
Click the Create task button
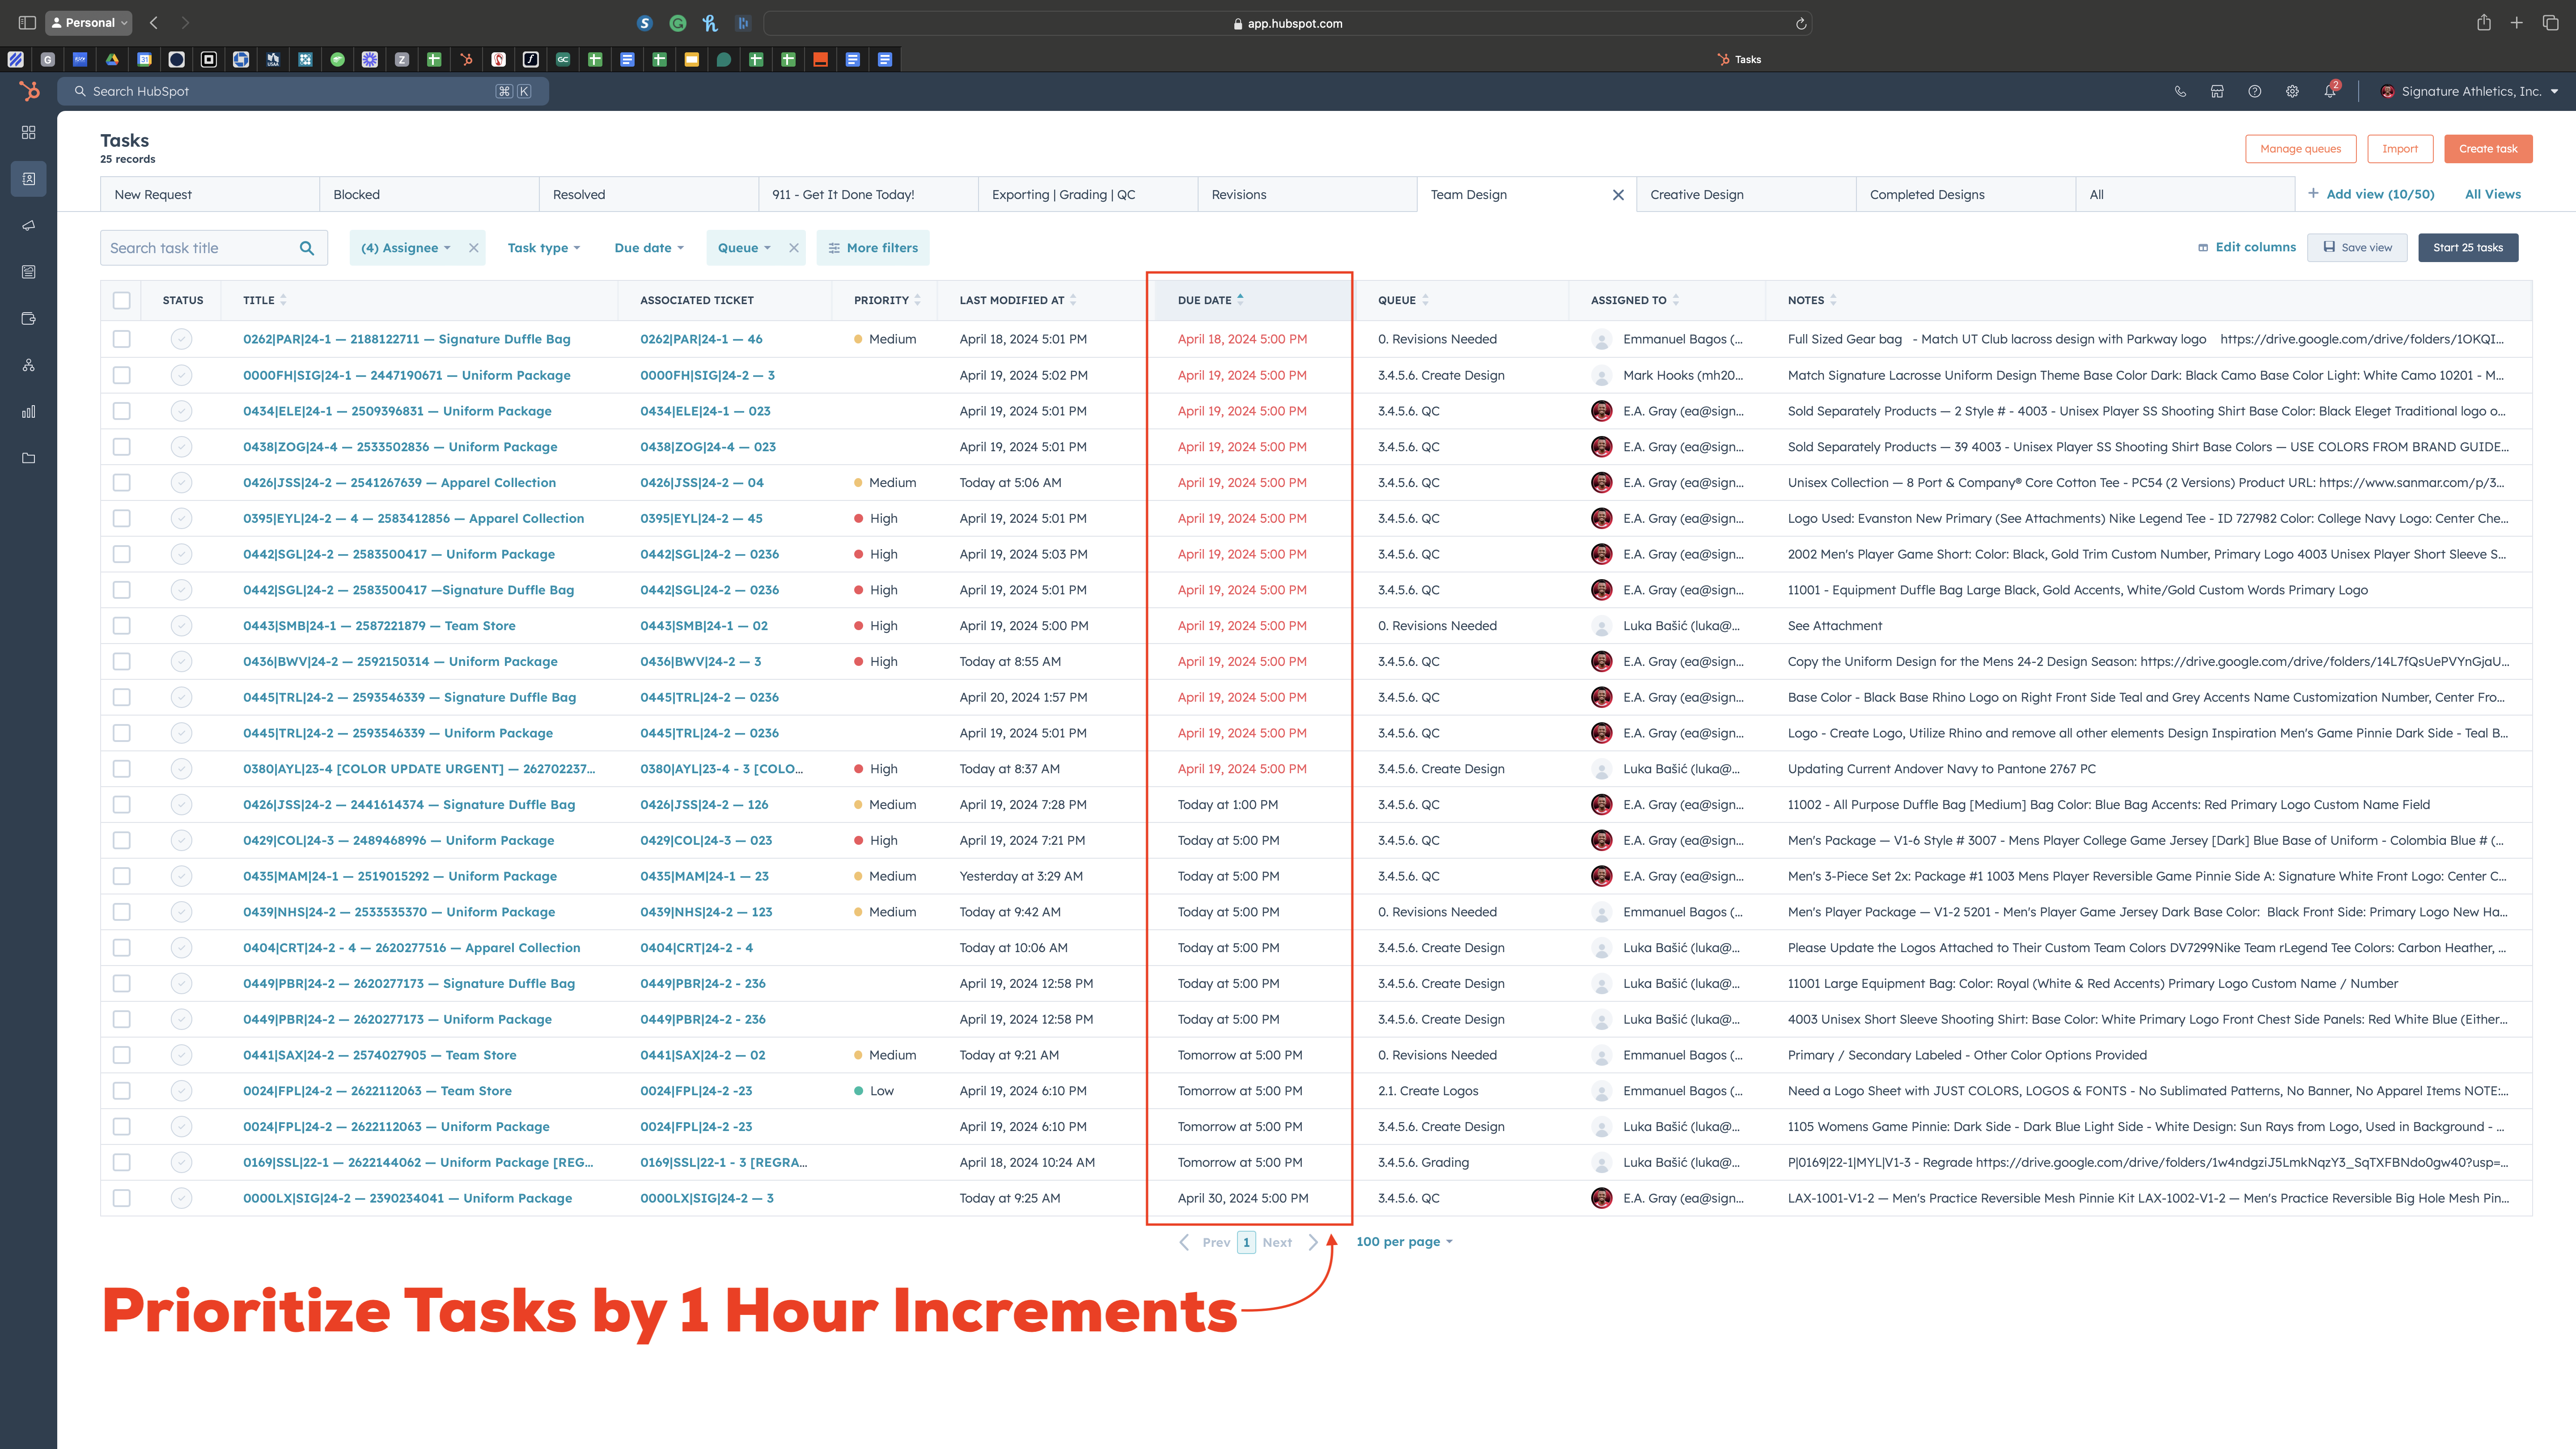pos(2487,148)
